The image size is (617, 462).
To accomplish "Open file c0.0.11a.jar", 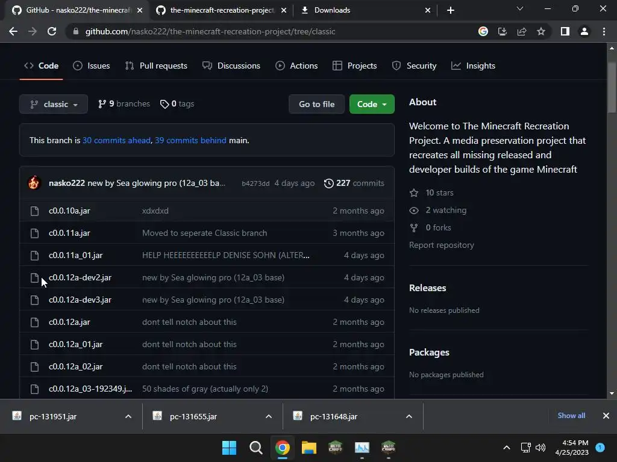I will [x=69, y=233].
